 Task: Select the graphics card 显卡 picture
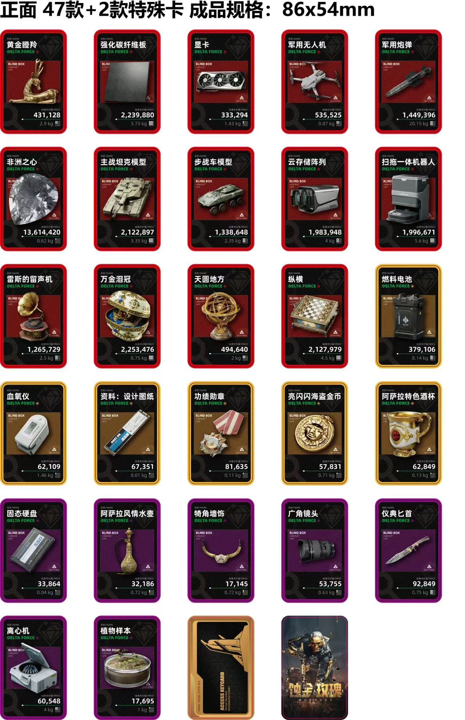click(221, 82)
